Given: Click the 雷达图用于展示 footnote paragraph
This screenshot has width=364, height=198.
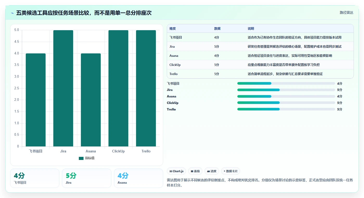Looking at the screenshot, I should pos(260,183).
